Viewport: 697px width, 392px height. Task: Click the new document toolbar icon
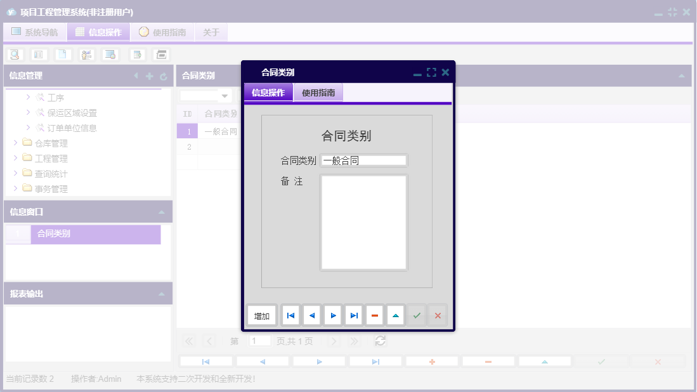pos(62,54)
